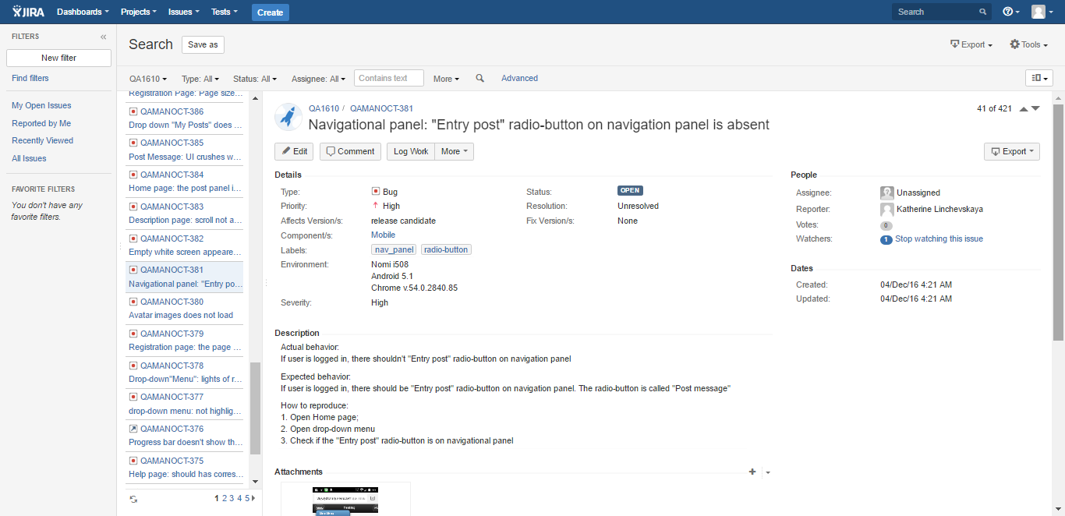Click the search magnifier icon beside Contains text

point(479,78)
